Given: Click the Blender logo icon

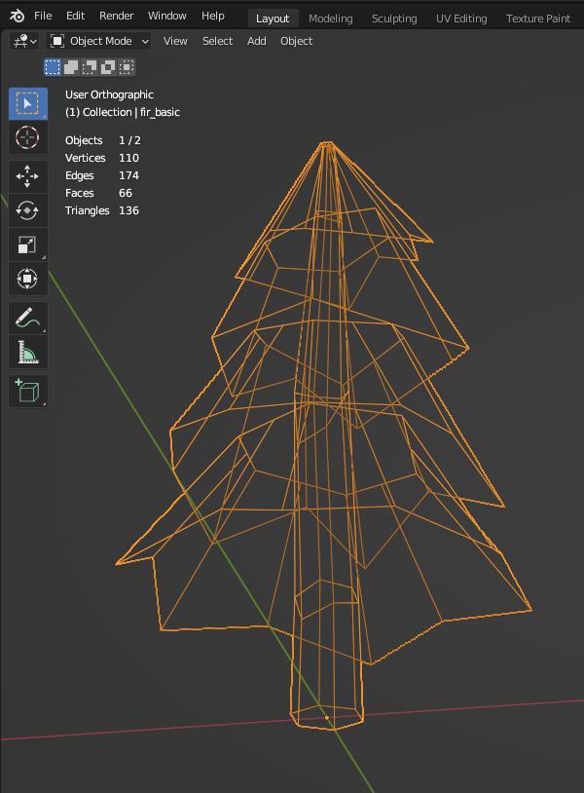Looking at the screenshot, I should (18, 17).
